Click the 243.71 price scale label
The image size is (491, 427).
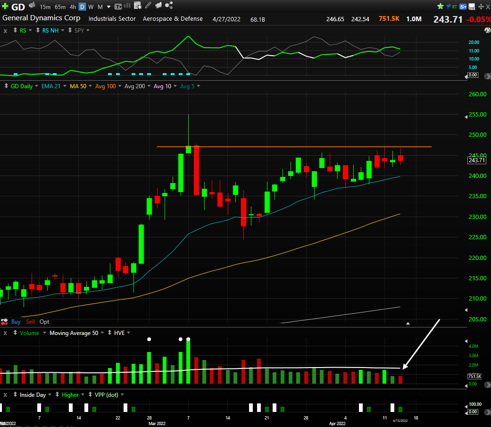coord(476,160)
